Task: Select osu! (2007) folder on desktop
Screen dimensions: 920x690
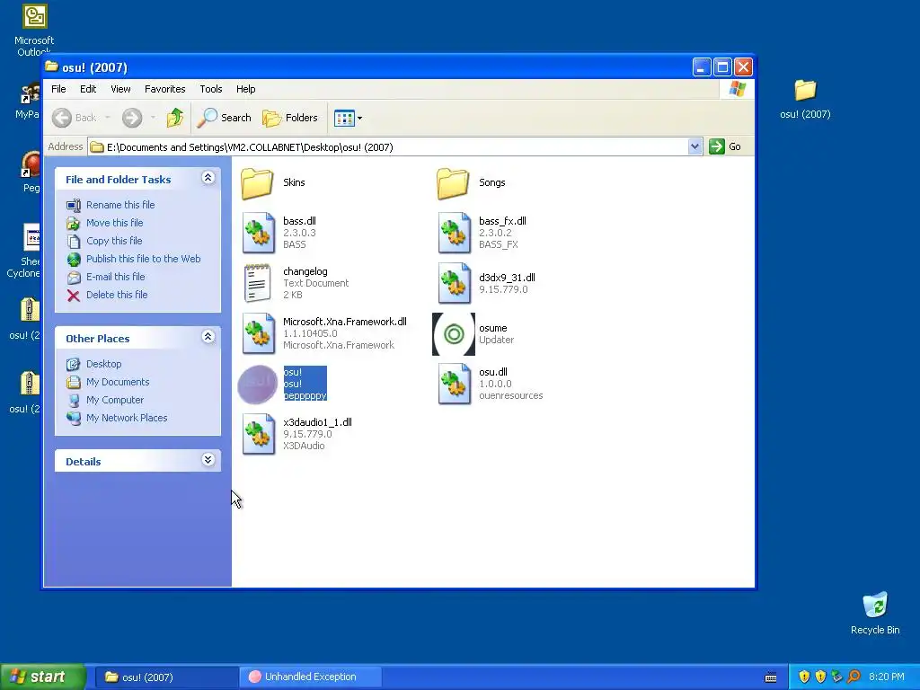Action: point(805,99)
